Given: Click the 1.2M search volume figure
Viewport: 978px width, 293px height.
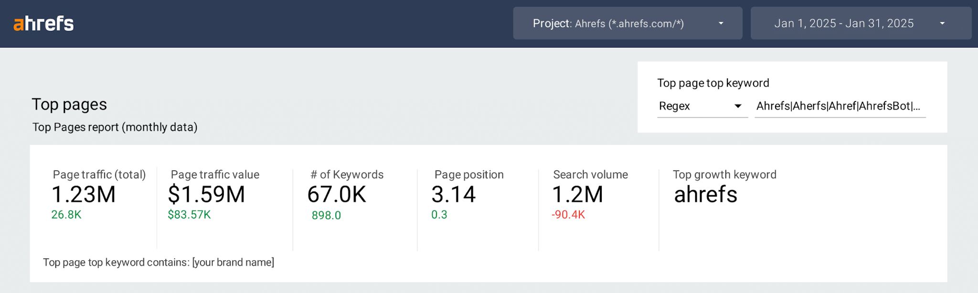Looking at the screenshot, I should click(x=577, y=194).
